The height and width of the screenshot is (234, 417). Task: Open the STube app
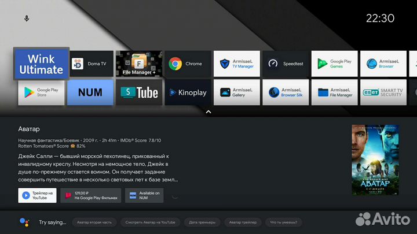pyautogui.click(x=139, y=92)
